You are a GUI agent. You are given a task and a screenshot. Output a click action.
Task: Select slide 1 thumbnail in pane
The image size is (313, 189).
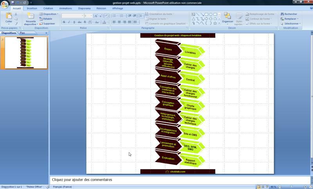pyautogui.click(x=26, y=53)
